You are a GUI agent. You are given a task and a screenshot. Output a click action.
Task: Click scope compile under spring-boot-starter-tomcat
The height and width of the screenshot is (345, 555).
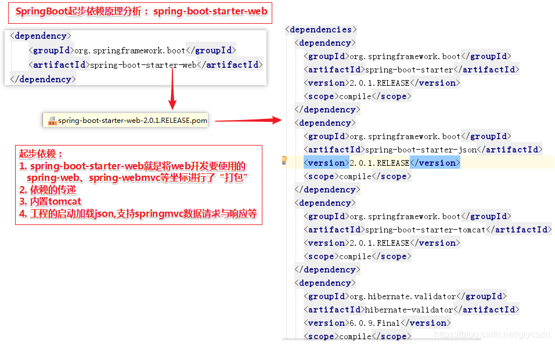click(358, 256)
